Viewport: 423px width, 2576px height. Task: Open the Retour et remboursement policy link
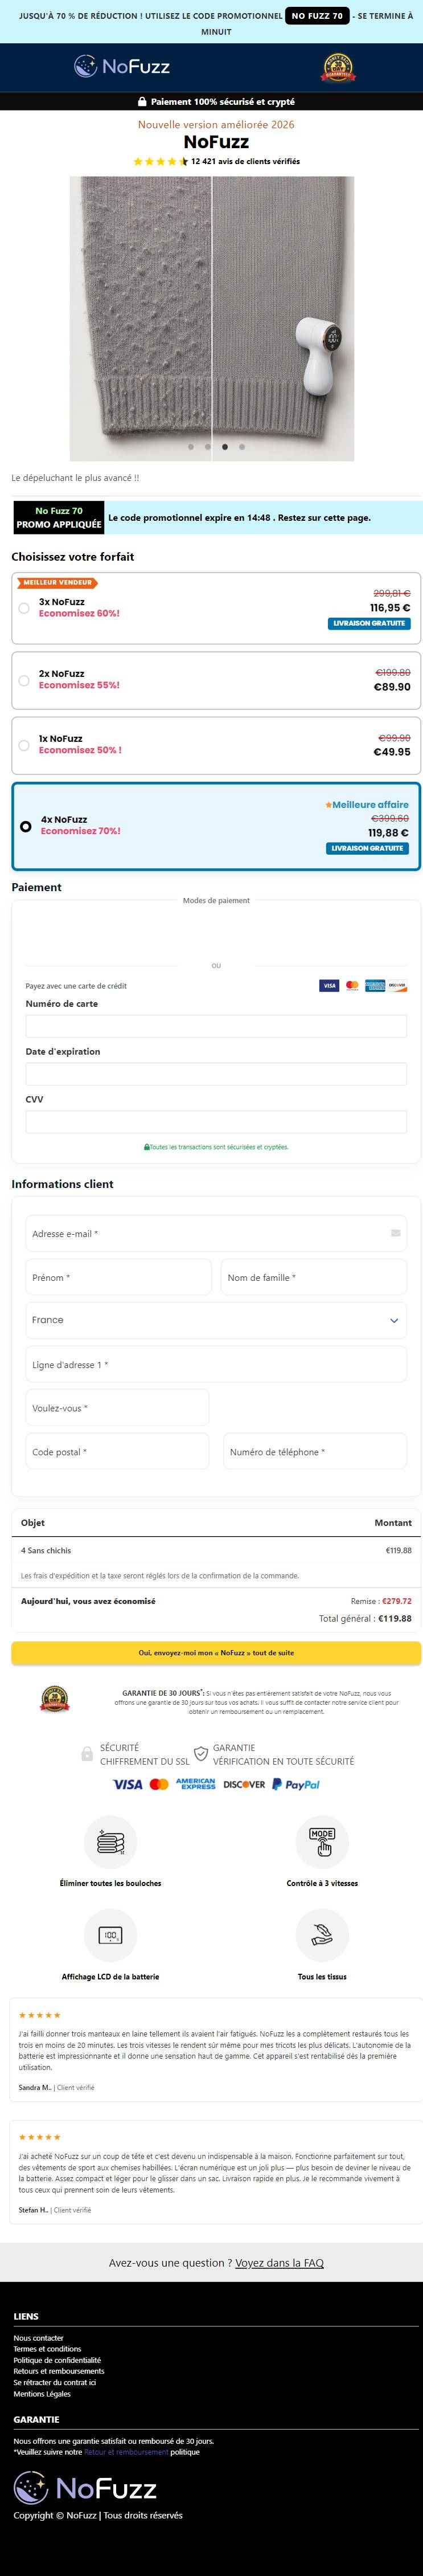tap(126, 2452)
